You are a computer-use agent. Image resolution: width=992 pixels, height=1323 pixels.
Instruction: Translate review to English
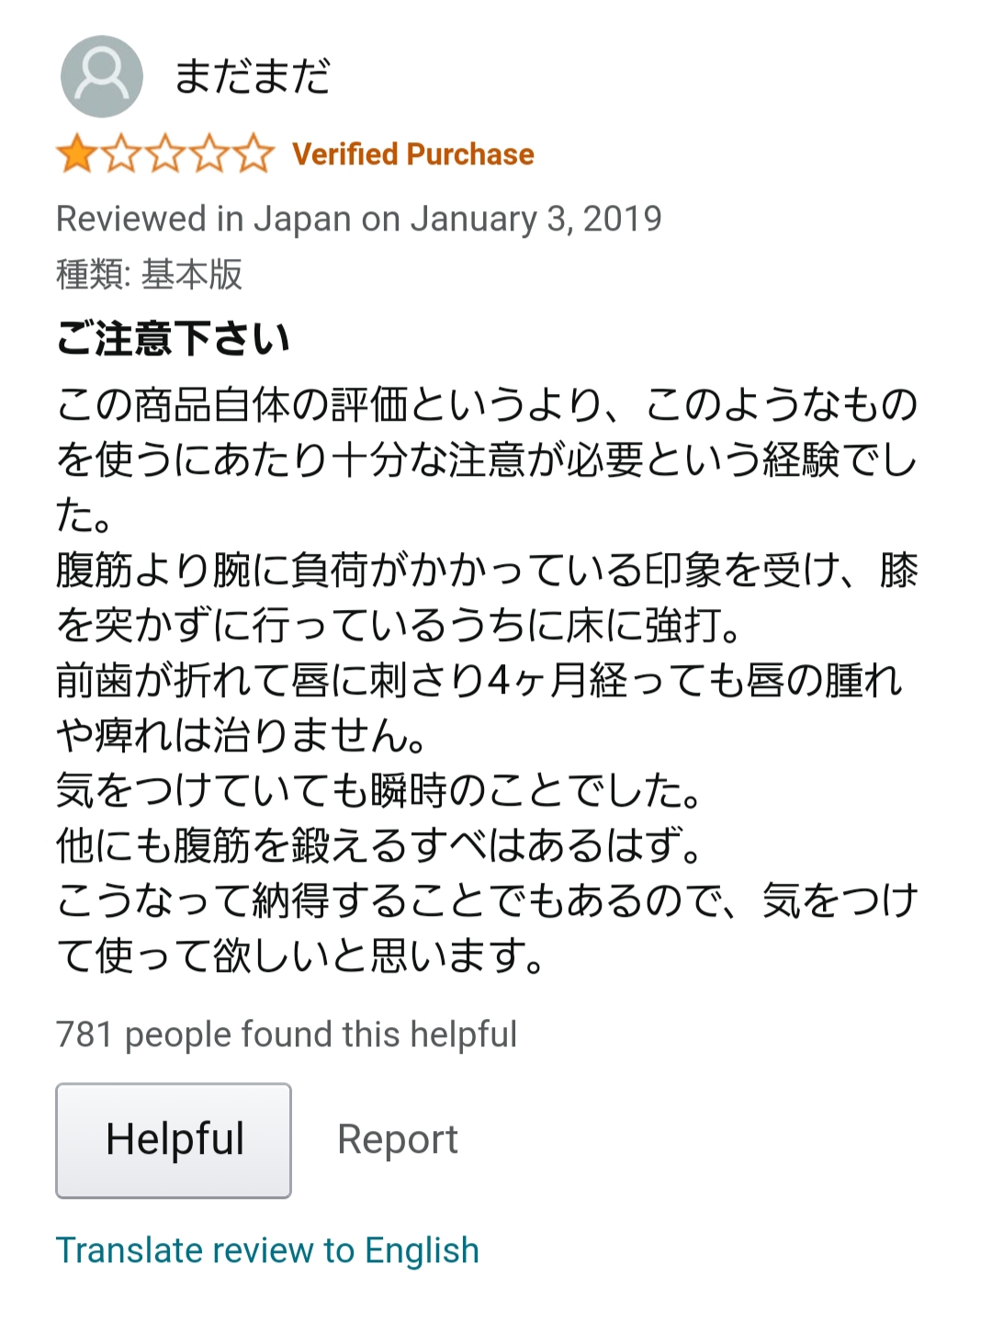[267, 1250]
